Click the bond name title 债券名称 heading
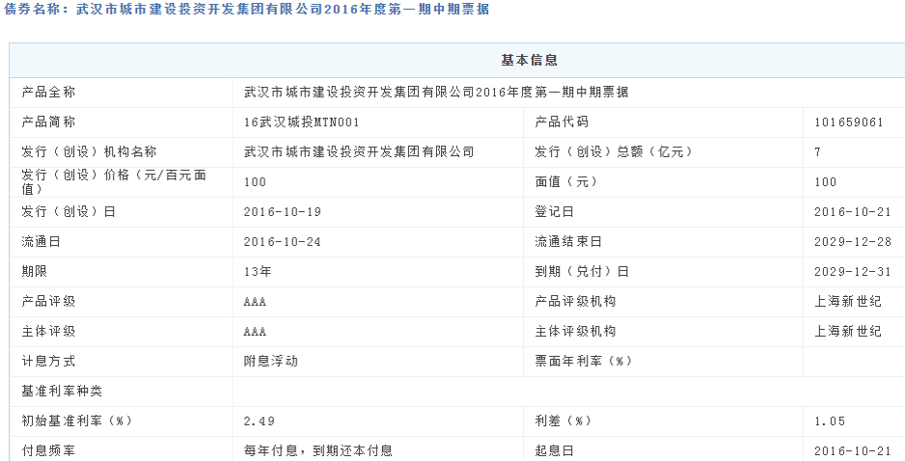The height and width of the screenshot is (461, 905). tap(246, 10)
